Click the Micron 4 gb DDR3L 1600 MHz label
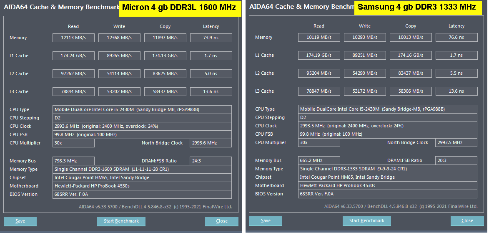Viewport: 489px width, 233px height. click(180, 8)
